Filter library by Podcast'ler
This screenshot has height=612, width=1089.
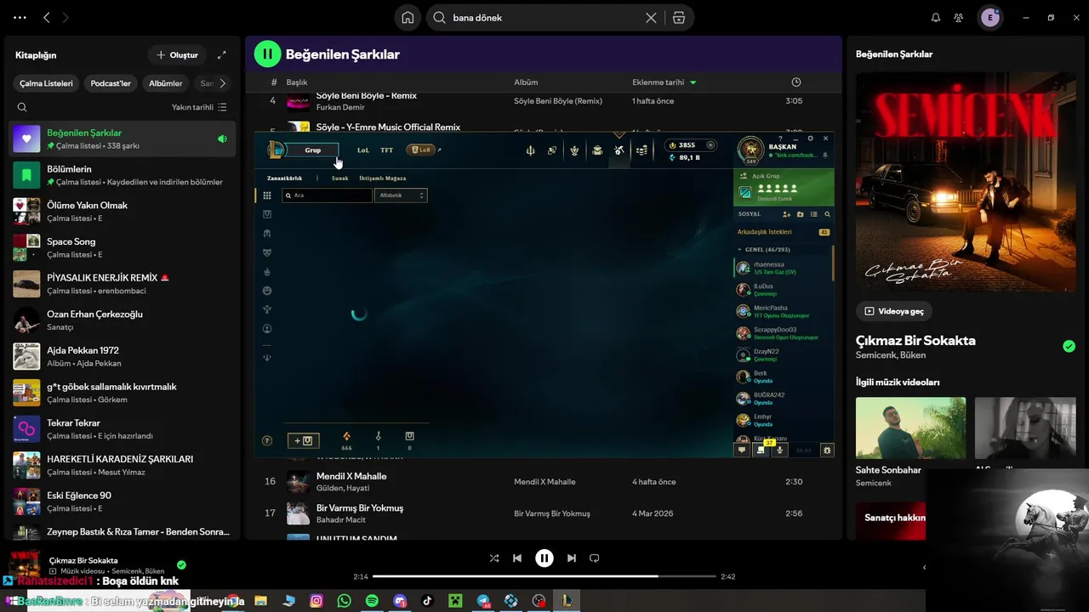pos(111,83)
